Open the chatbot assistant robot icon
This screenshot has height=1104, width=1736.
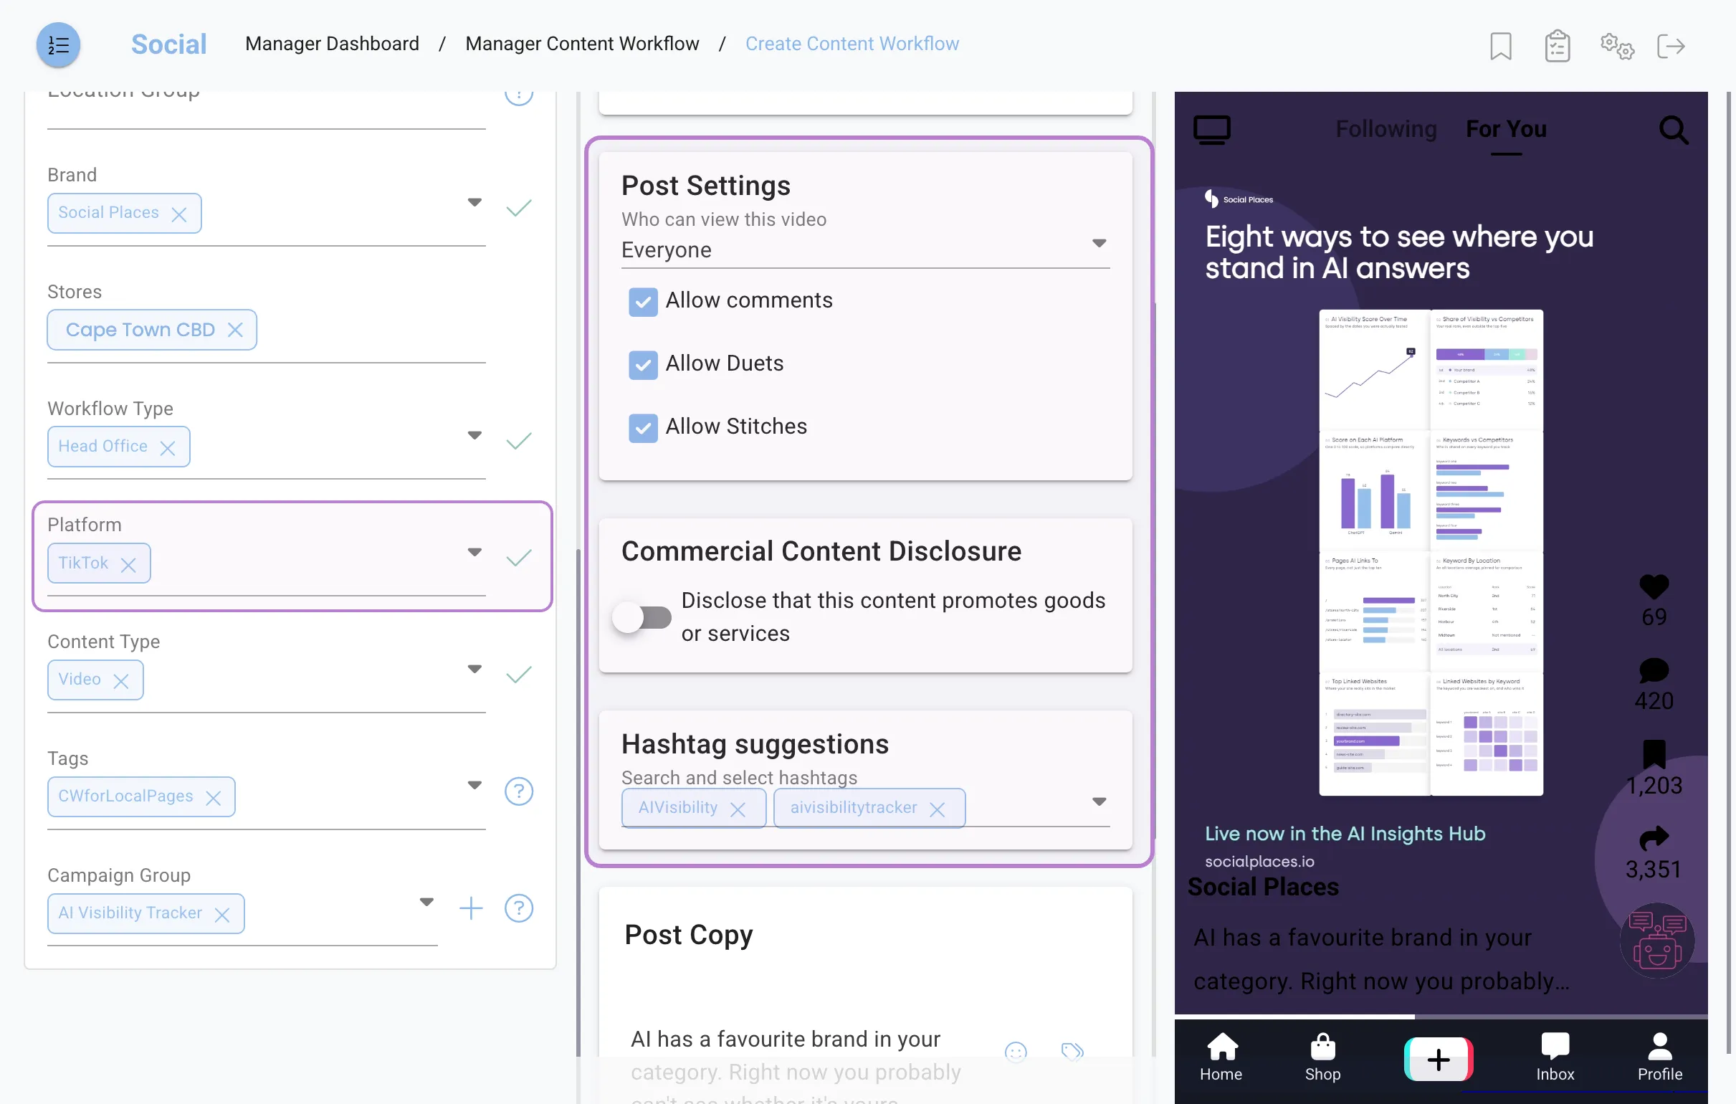[1656, 940]
